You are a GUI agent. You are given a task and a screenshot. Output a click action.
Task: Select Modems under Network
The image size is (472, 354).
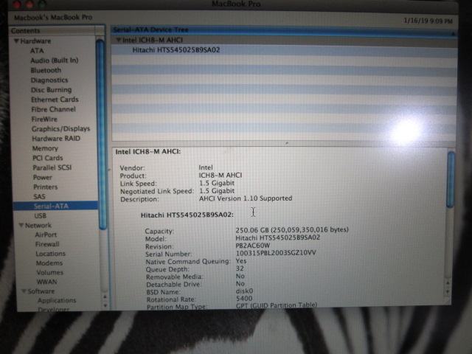(x=49, y=263)
